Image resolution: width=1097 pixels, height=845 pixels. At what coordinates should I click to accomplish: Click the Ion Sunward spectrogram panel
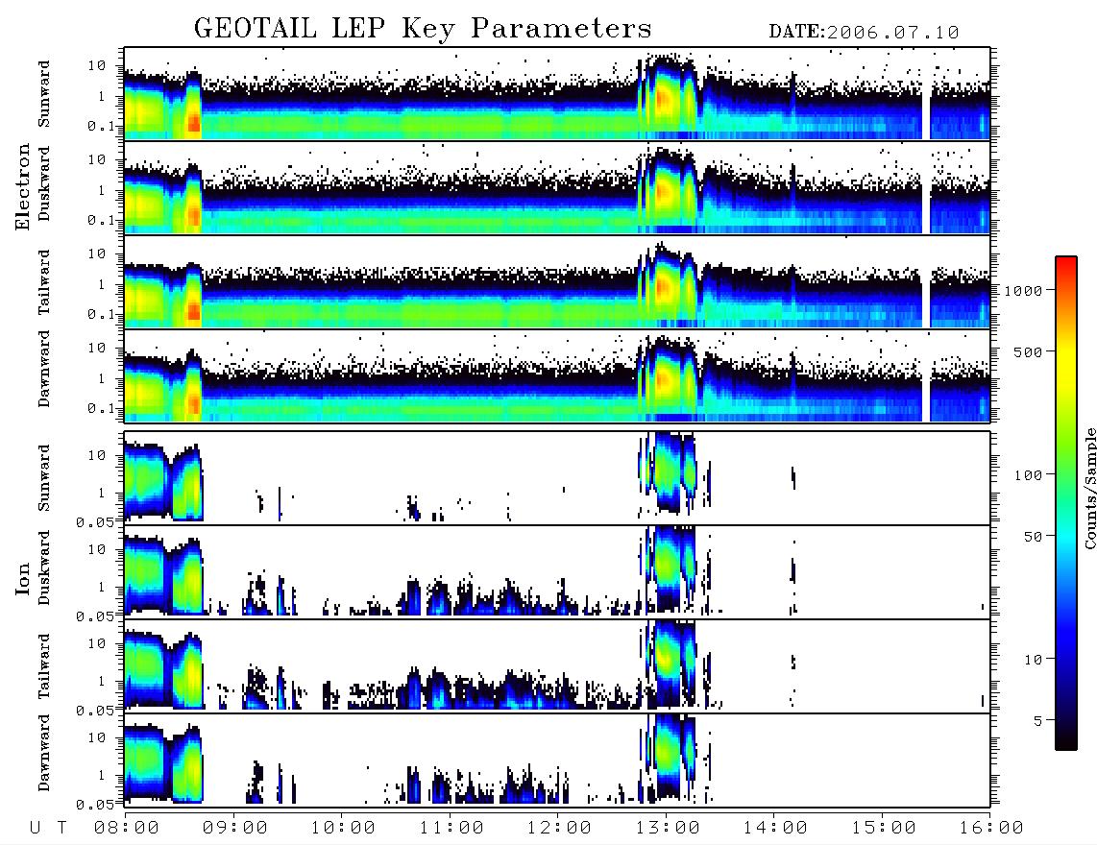click(x=557, y=478)
